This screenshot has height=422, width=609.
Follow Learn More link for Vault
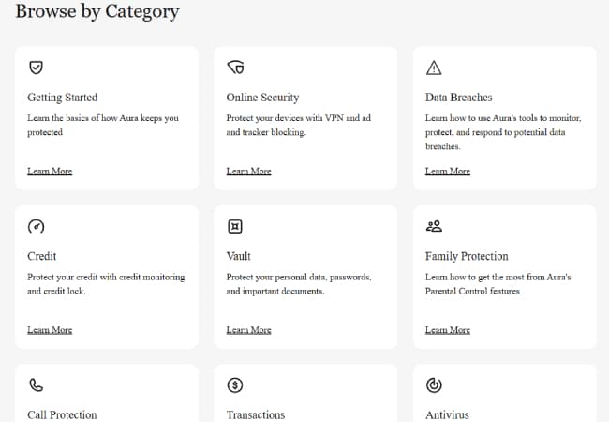(248, 330)
